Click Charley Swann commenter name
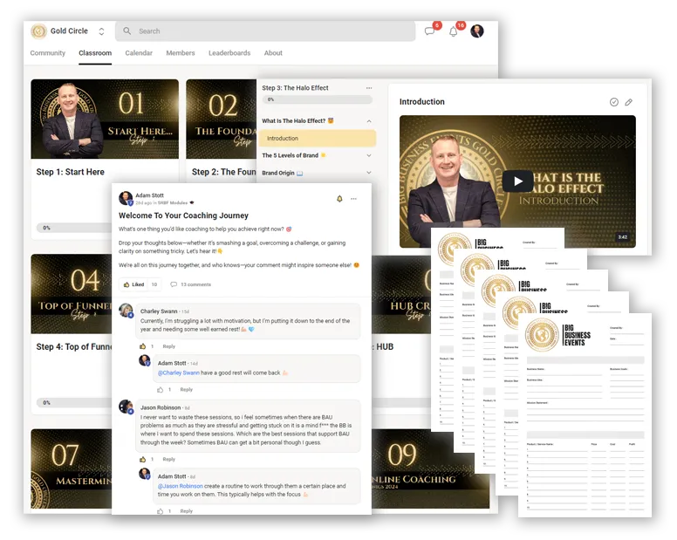The height and width of the screenshot is (540, 677). 159,311
